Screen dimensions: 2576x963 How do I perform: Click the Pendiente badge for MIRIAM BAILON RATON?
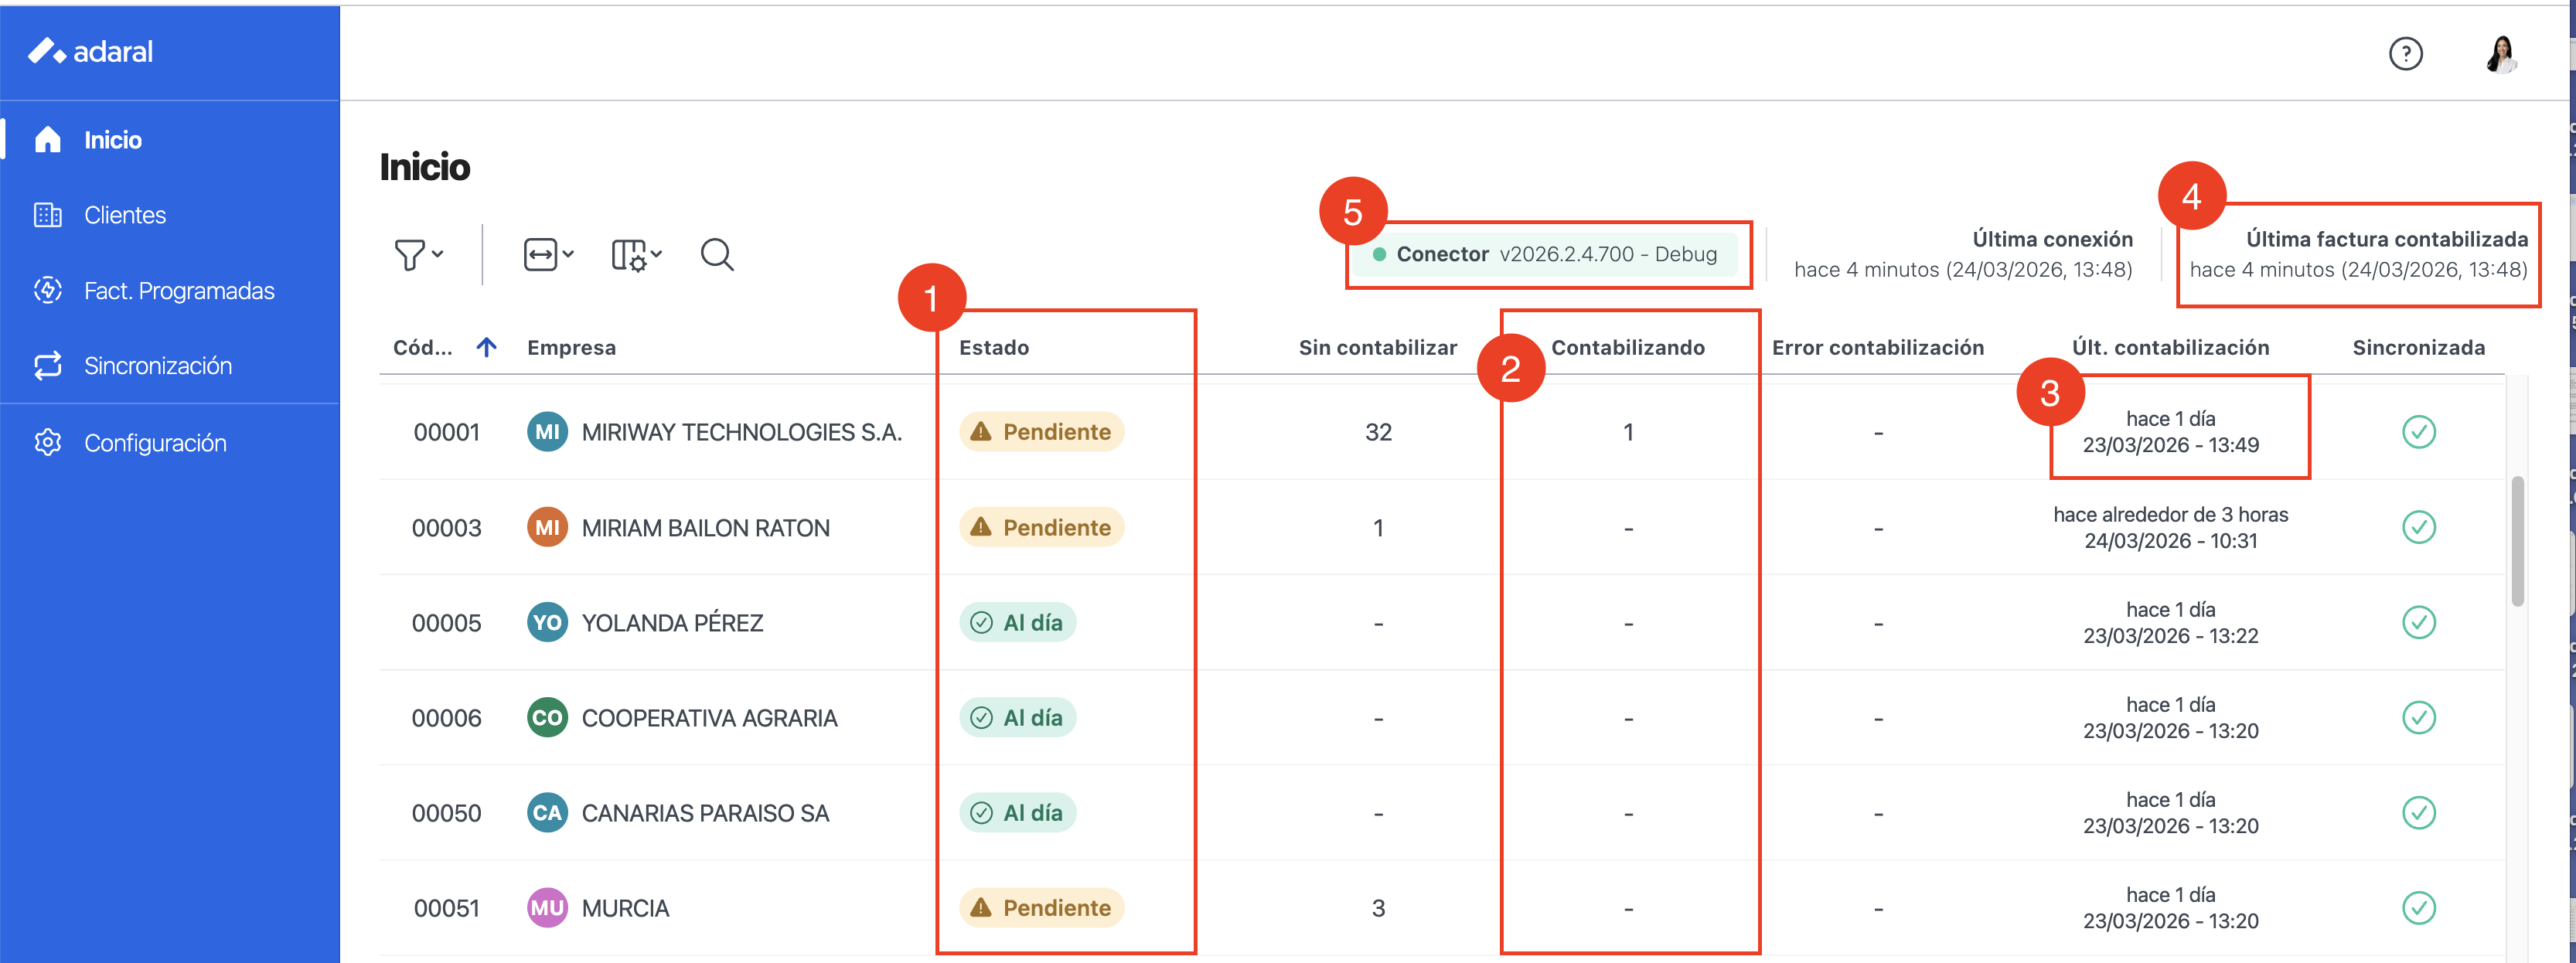pos(1041,527)
